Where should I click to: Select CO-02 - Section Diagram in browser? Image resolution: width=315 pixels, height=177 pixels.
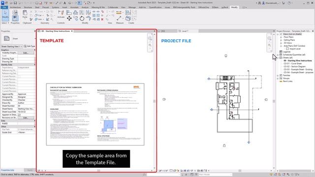[294, 66]
